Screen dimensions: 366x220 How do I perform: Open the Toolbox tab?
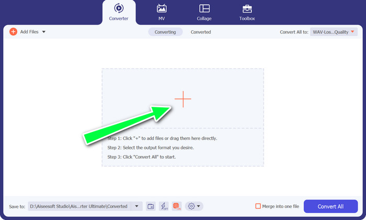pyautogui.click(x=247, y=12)
